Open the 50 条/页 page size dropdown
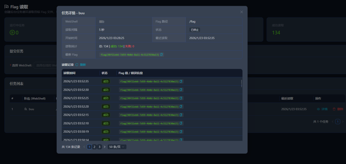The width and height of the screenshot is (346, 164). 117,147
